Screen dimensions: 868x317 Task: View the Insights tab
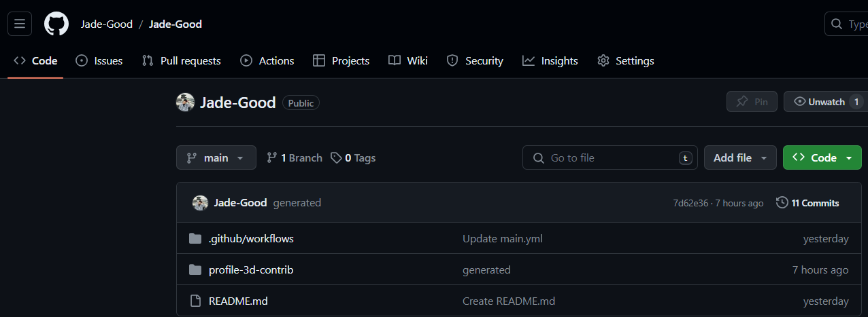pos(550,61)
